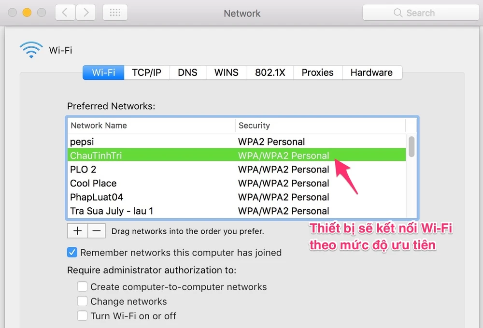Open the DNS tab
The height and width of the screenshot is (328, 483).
click(187, 72)
